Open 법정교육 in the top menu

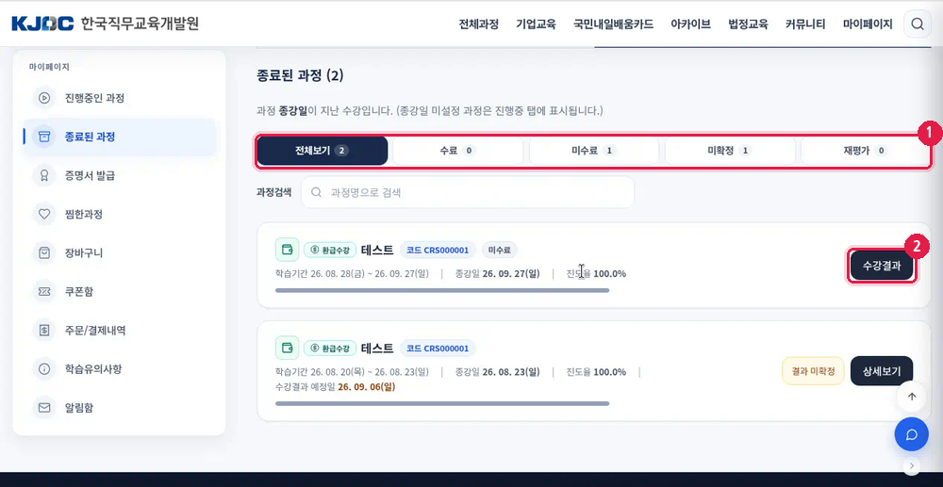[748, 24]
